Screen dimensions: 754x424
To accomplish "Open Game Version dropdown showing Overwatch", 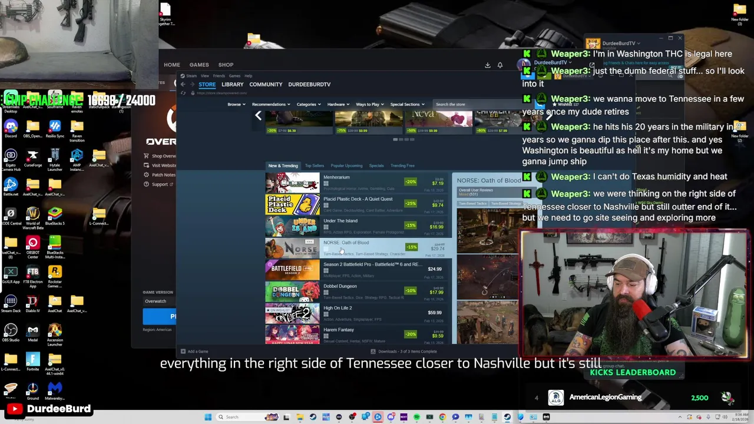I will tap(158, 301).
